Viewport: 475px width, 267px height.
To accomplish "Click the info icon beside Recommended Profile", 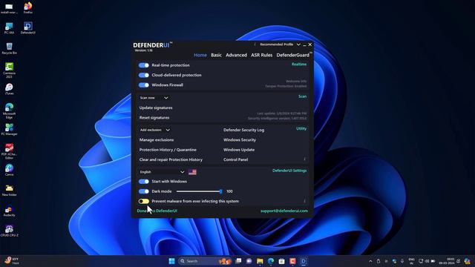I will (255, 44).
